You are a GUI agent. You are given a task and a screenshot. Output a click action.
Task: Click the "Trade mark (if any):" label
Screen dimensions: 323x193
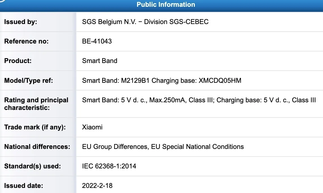tap(35, 127)
